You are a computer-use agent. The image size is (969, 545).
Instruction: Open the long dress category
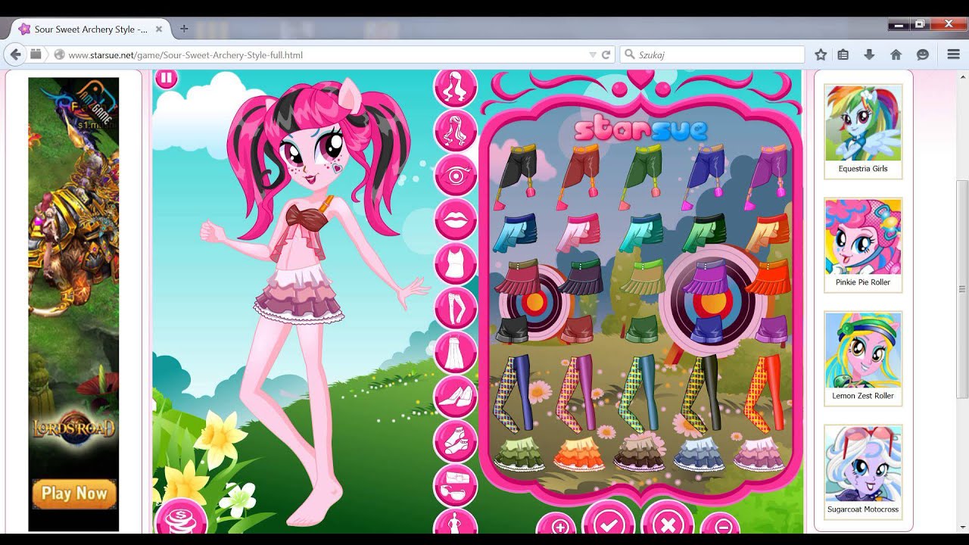[455, 353]
